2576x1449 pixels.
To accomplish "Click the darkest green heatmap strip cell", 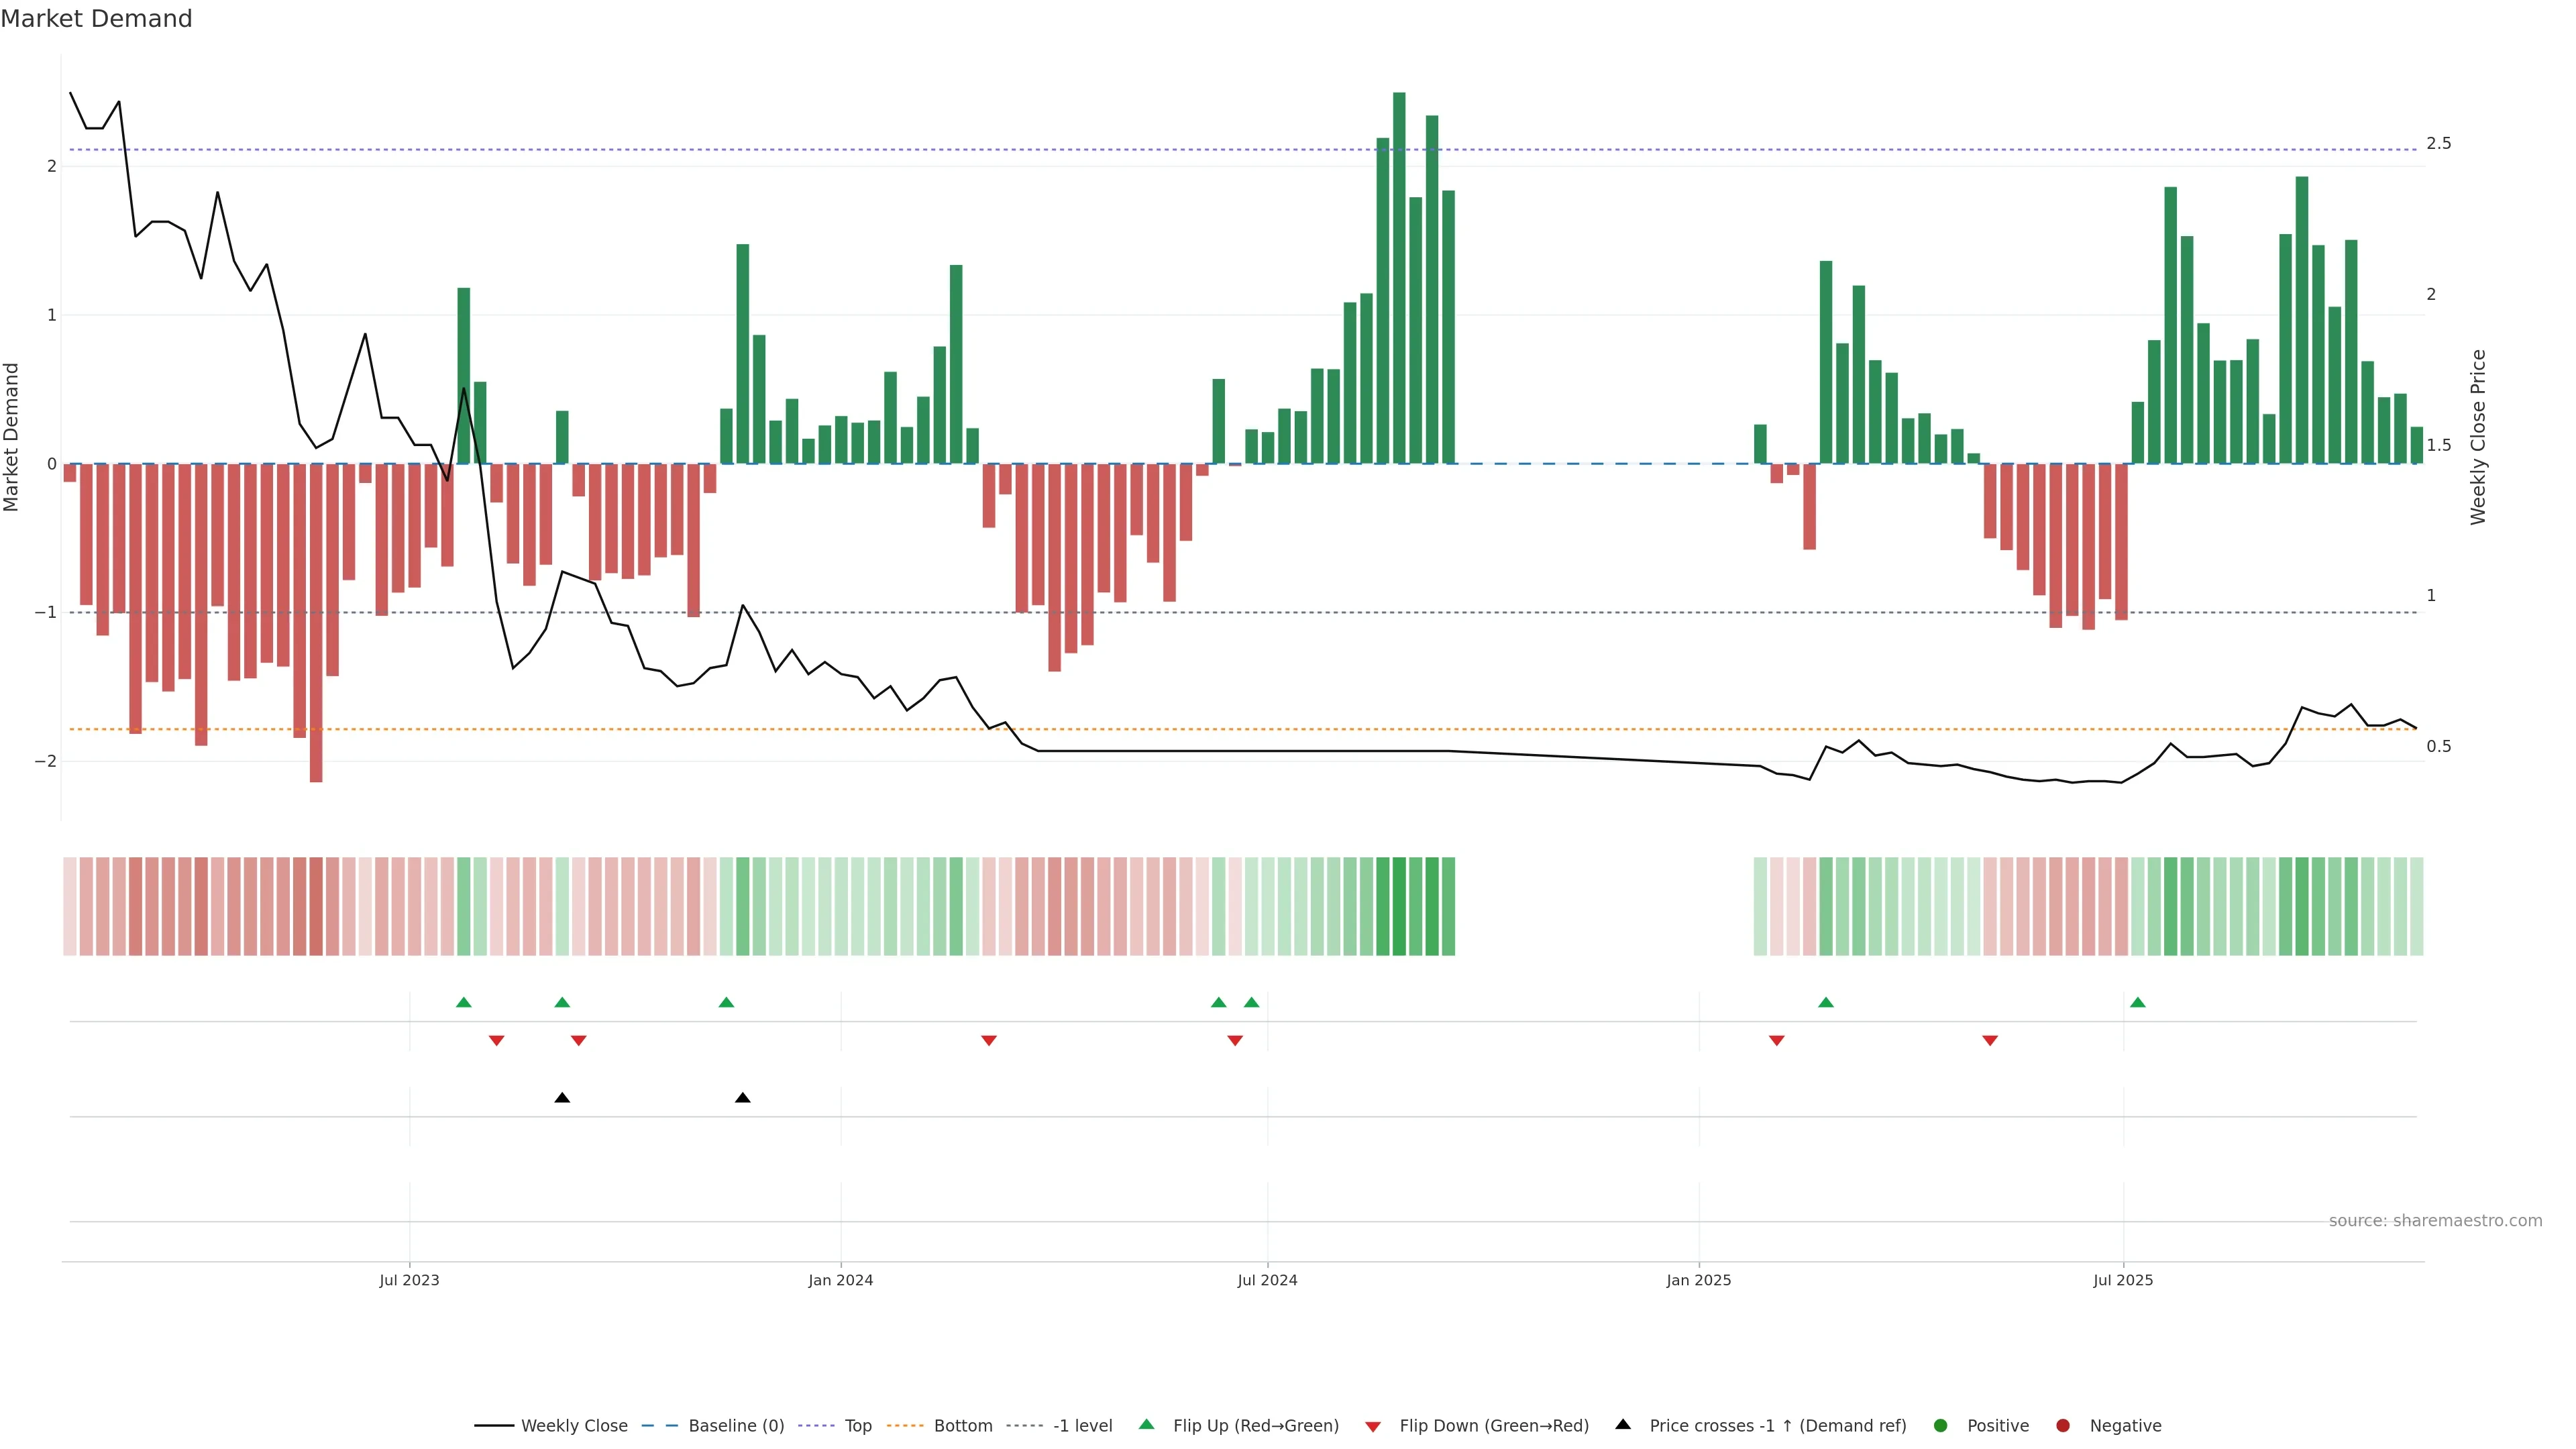I will point(1399,906).
